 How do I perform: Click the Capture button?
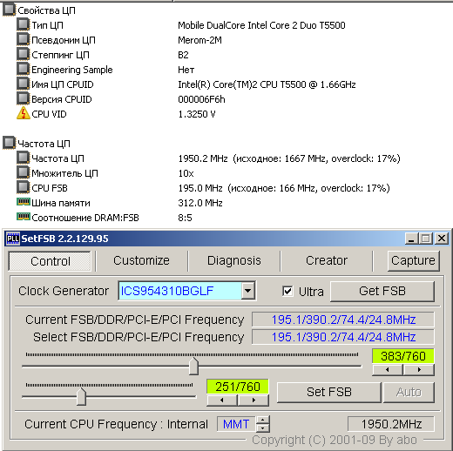coord(413,261)
